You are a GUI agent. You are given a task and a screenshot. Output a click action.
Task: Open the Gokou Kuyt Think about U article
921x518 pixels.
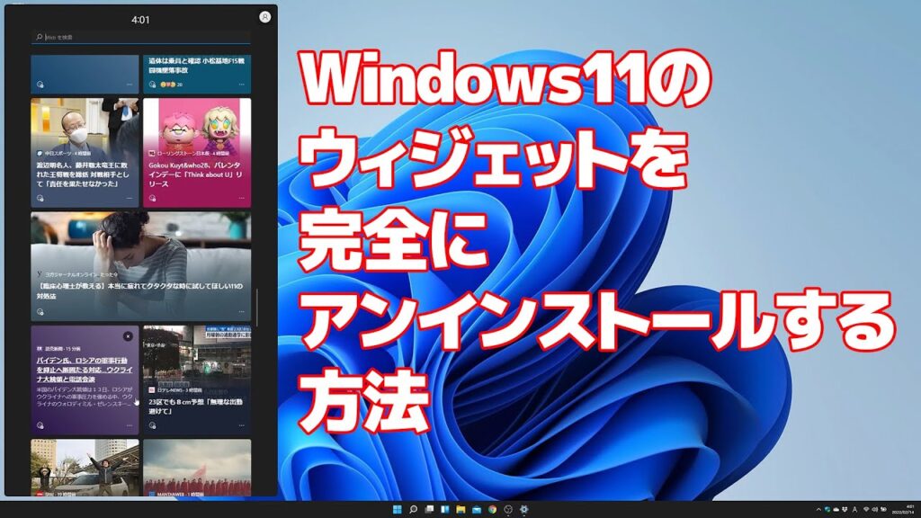point(197,153)
